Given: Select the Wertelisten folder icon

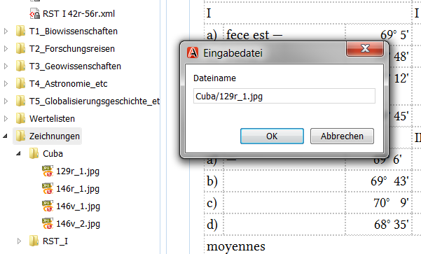Looking at the screenshot, I should point(21,118).
